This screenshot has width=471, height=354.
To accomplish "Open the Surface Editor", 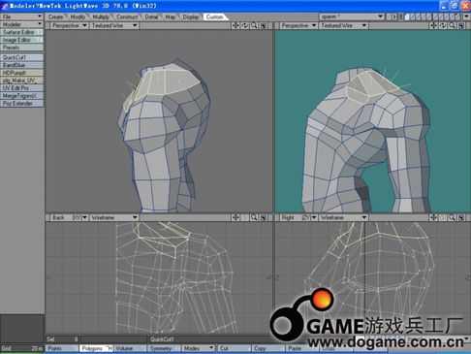I will click(x=21, y=32).
